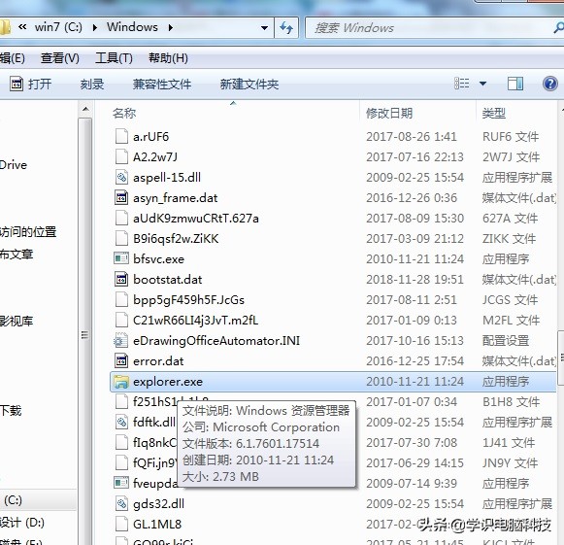Click the type cell 配置设置
Viewport: 564px width, 545px height.
[x=506, y=341]
